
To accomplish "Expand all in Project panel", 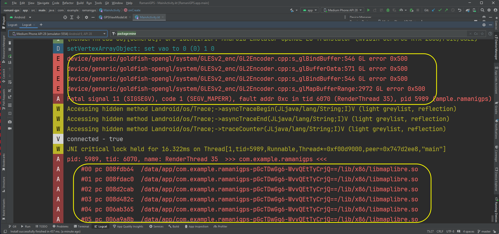I will point(72,17).
